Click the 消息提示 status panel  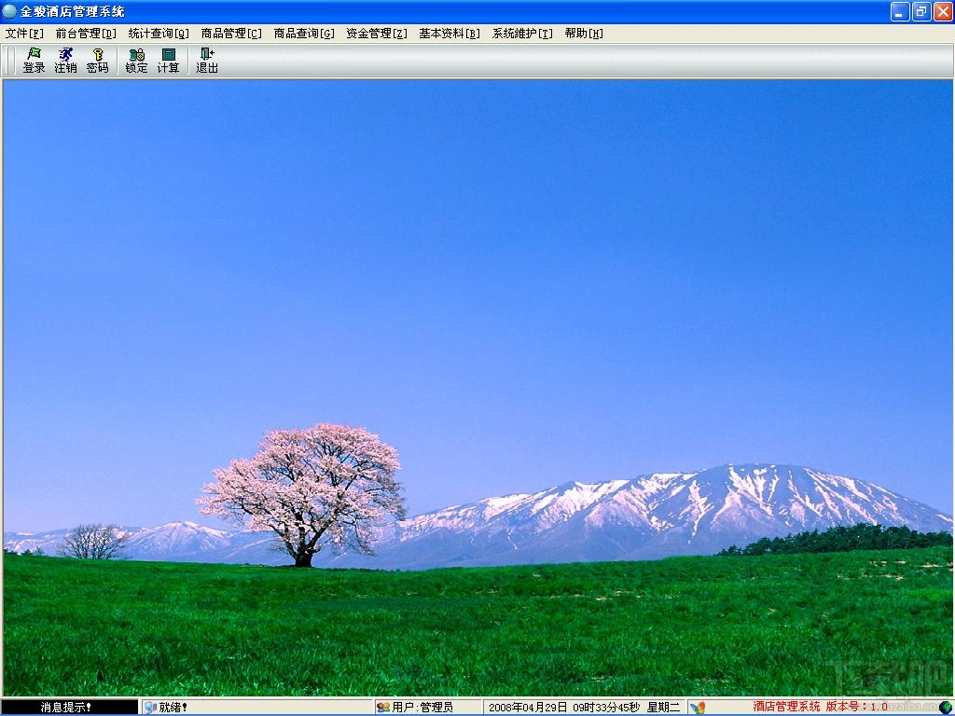(70, 707)
